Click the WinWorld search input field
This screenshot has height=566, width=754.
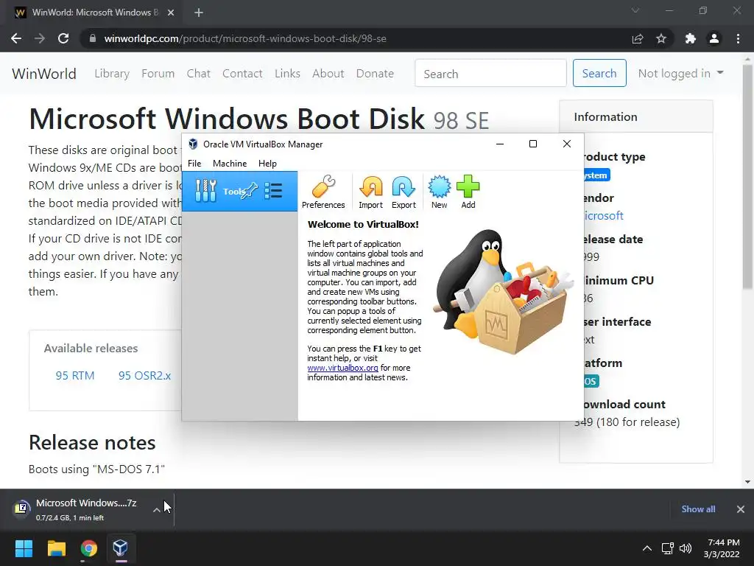pyautogui.click(x=490, y=73)
